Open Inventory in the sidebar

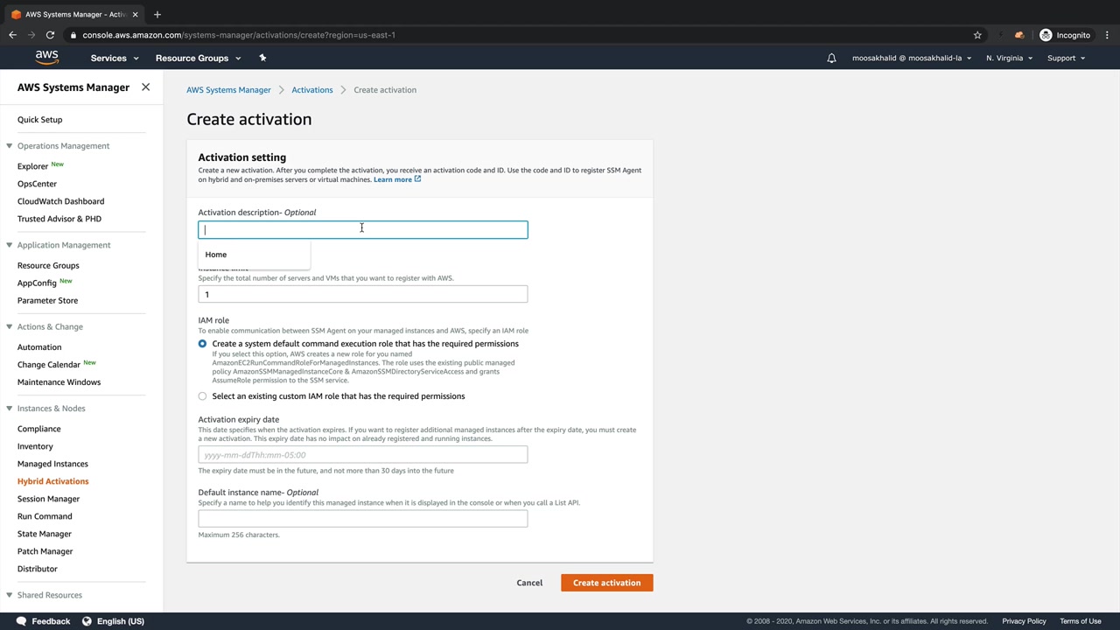pos(35,446)
